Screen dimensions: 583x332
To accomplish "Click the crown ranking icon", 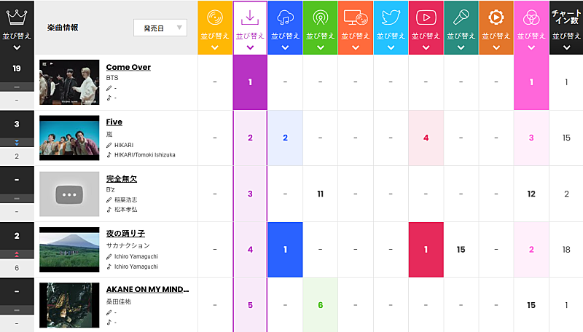I will [17, 17].
